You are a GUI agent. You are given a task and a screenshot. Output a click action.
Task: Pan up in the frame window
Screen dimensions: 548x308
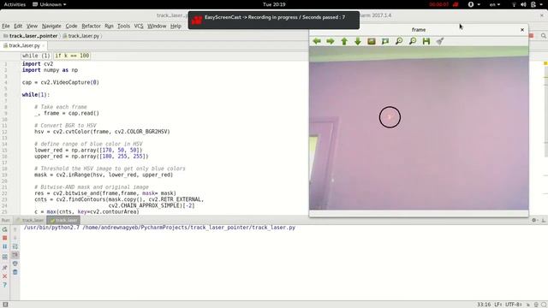tap(344, 41)
